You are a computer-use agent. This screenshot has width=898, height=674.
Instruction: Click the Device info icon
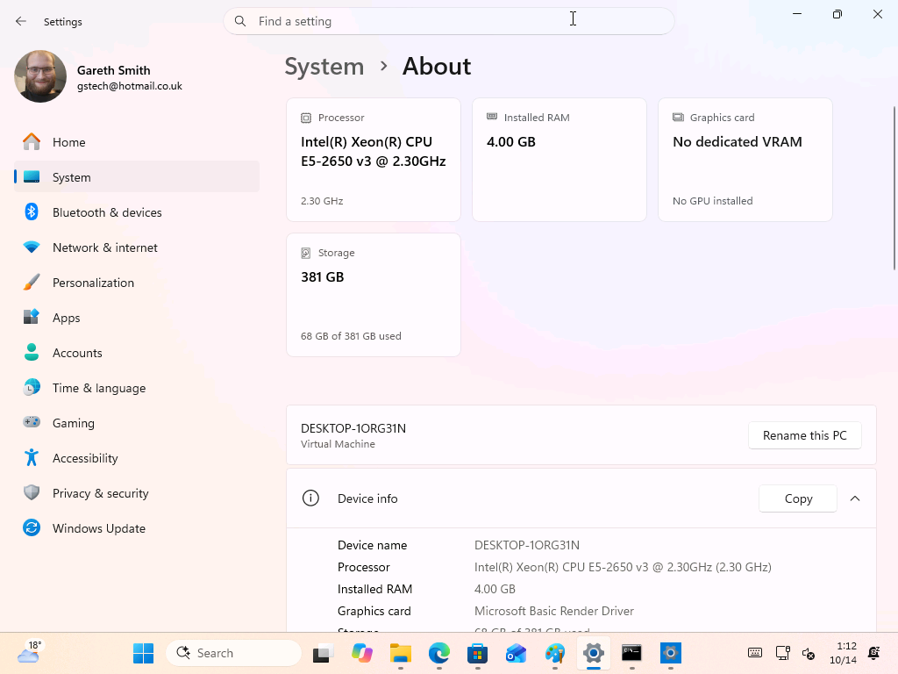pyautogui.click(x=310, y=498)
